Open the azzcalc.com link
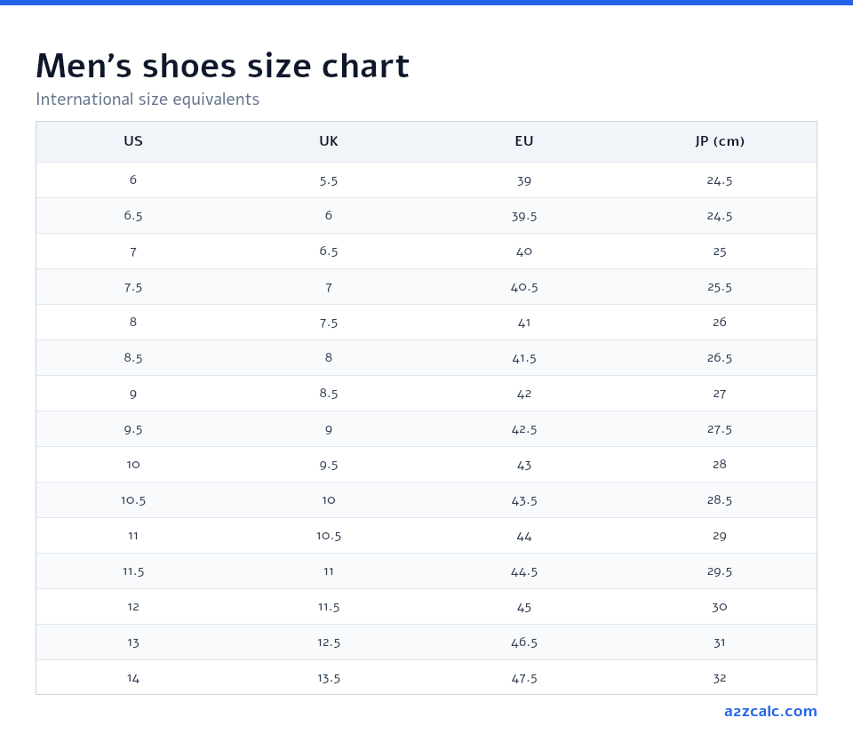This screenshot has width=853, height=734. (770, 711)
